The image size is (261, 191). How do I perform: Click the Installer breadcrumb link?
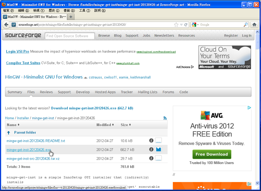coord(23,118)
